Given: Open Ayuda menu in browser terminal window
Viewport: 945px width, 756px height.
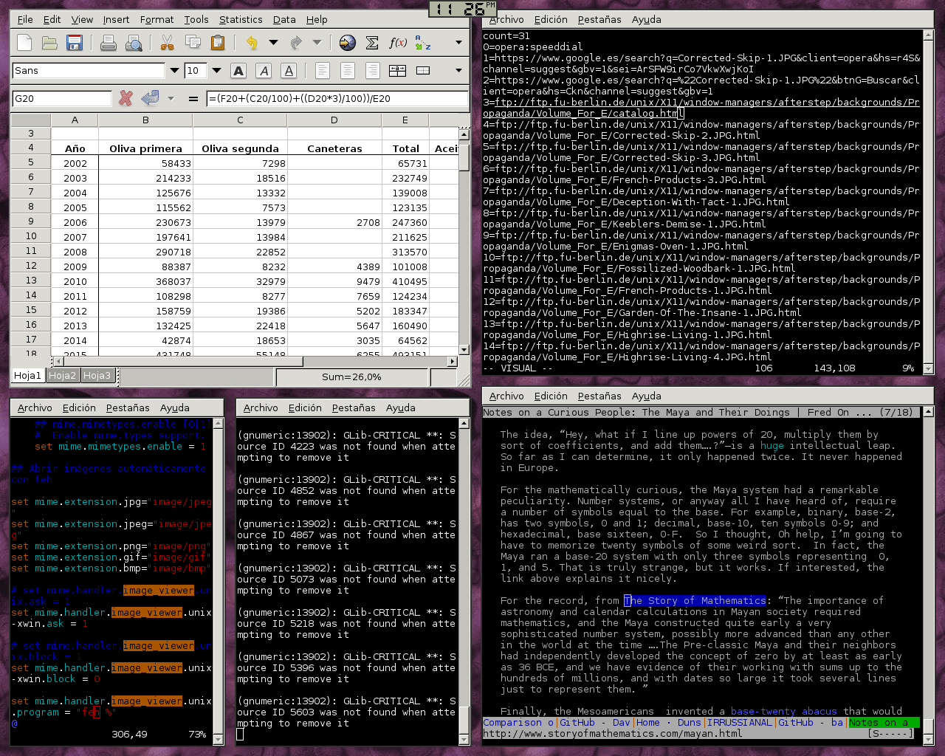Looking at the screenshot, I should click(x=647, y=396).
